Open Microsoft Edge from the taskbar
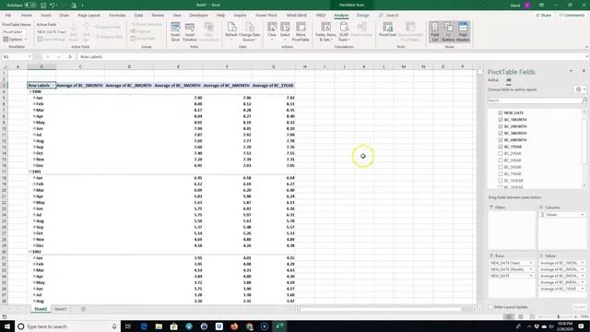Screen dimensions: 590x332 click(x=144, y=326)
